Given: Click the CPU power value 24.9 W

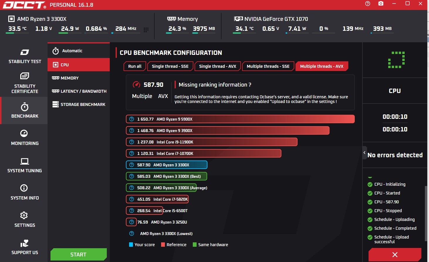Looking at the screenshot, I should 70,29.
